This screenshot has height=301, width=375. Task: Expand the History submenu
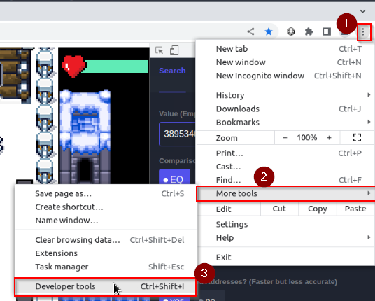click(x=285, y=95)
